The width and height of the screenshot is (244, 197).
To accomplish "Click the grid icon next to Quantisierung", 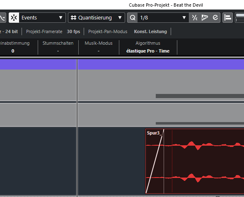I will [73, 17].
